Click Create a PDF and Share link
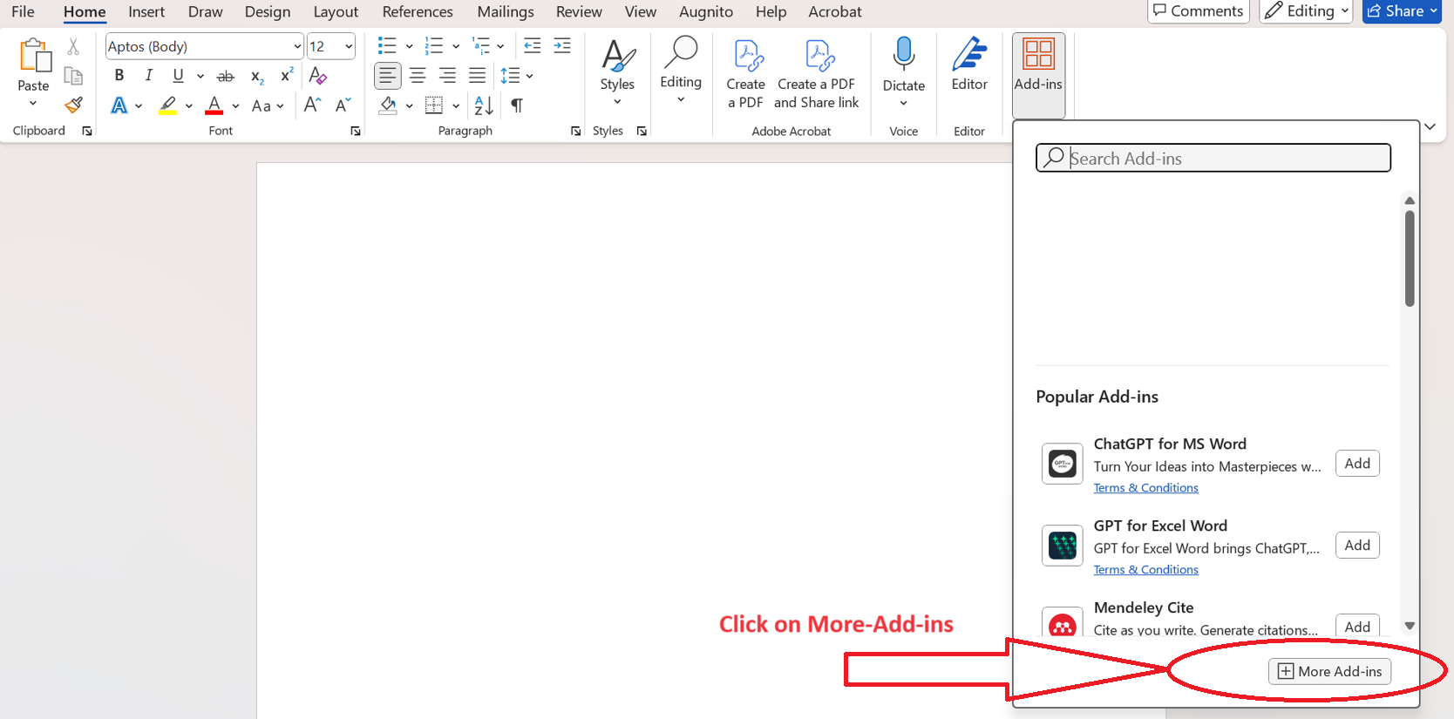The width and height of the screenshot is (1454, 719). click(816, 73)
